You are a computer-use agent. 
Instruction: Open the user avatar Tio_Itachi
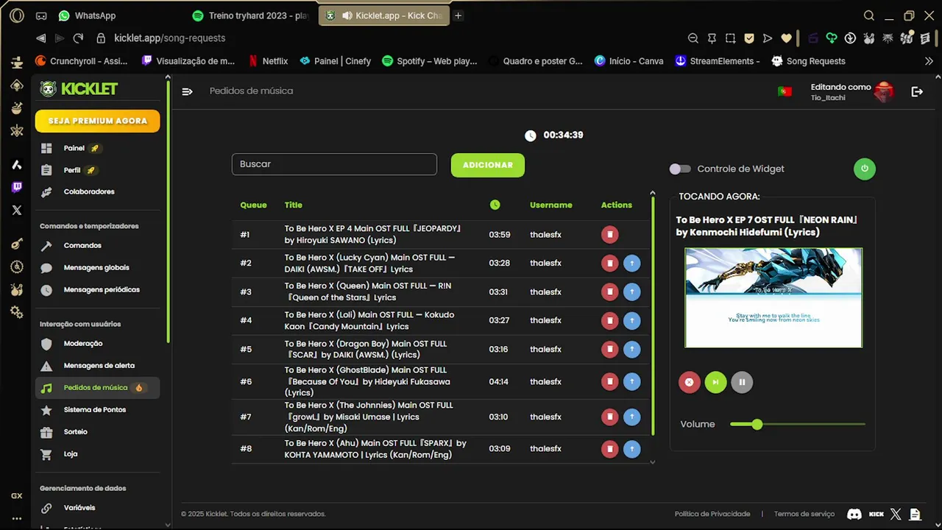point(883,91)
